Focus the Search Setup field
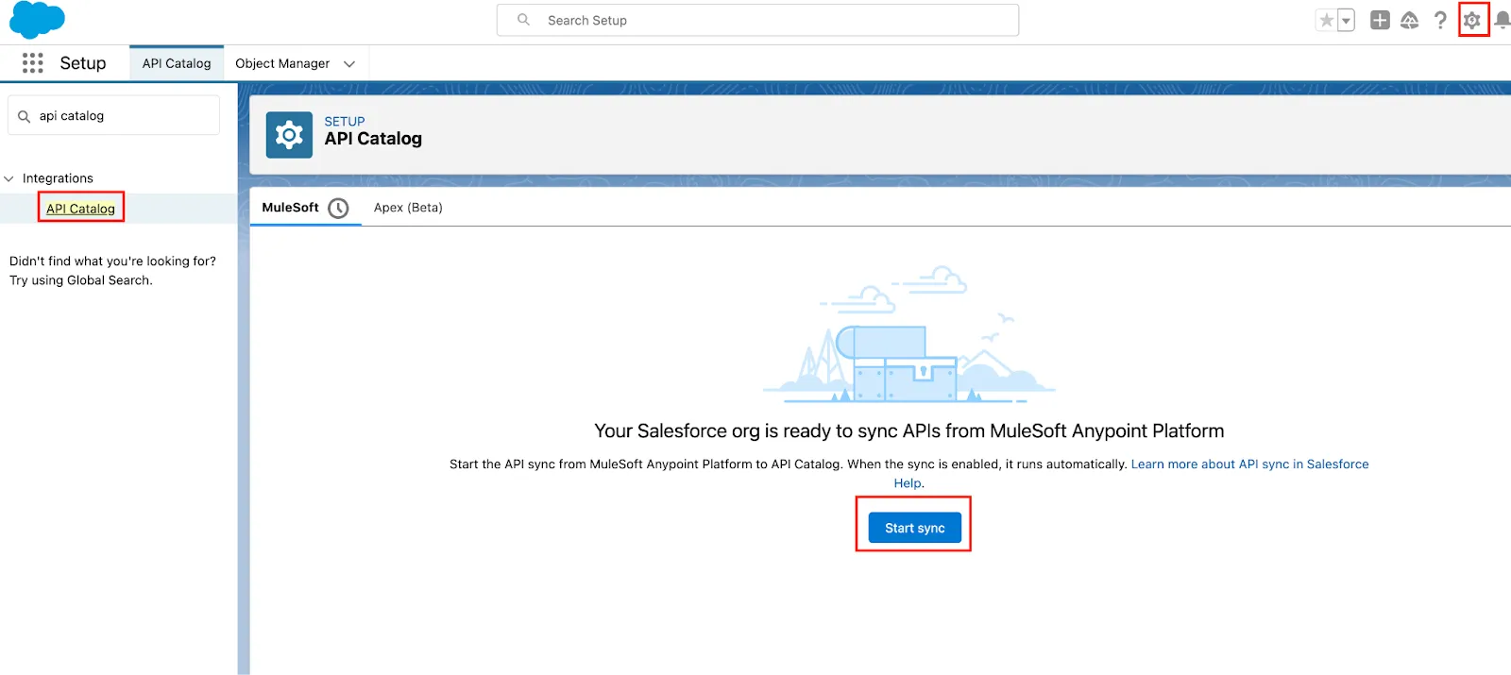This screenshot has height=675, width=1511. [774, 21]
